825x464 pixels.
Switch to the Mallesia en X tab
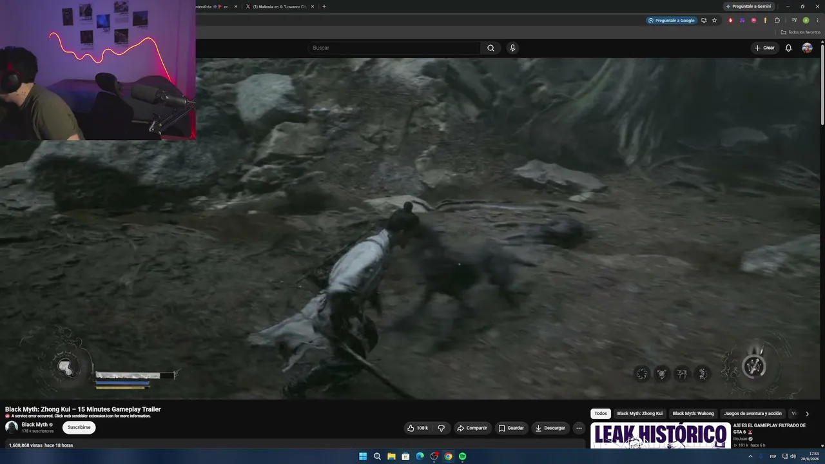click(x=280, y=6)
